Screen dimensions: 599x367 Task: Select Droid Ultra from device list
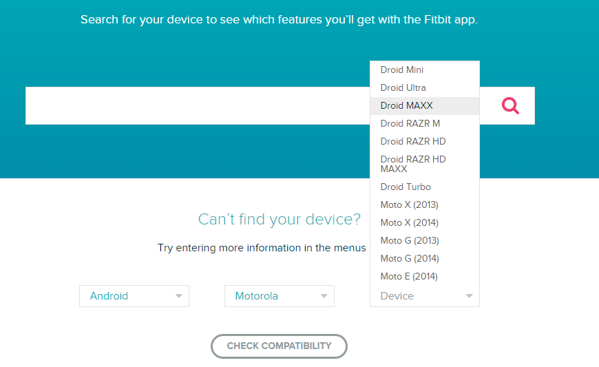click(x=403, y=88)
